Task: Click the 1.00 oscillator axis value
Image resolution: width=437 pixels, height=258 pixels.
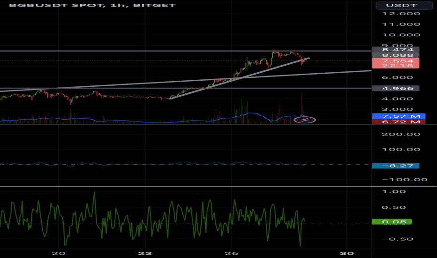Action: [393, 191]
